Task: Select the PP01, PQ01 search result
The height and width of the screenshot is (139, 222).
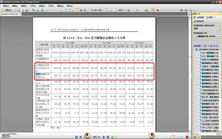Action: click(x=209, y=128)
